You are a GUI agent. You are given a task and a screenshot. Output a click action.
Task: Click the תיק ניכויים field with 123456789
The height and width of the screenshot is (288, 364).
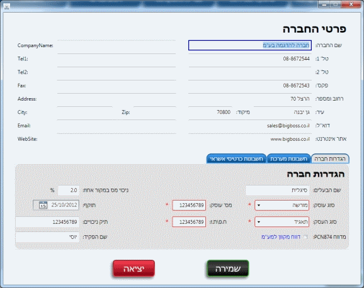coord(47,222)
